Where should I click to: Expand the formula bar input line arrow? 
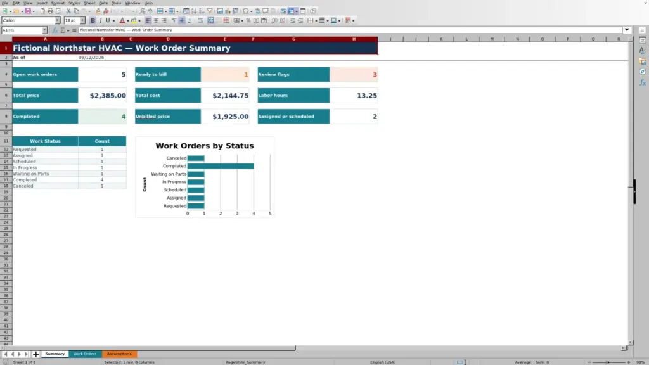click(627, 30)
